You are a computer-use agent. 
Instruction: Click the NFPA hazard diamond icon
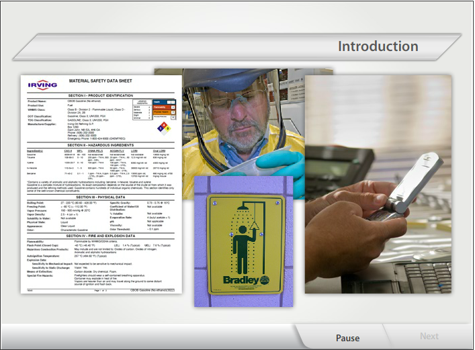(161, 128)
